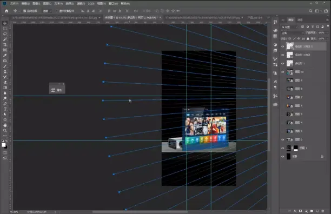Image resolution: width=331 pixels, height=214 pixels.
Task: Hide the 背景 background layer
Action: point(283,156)
